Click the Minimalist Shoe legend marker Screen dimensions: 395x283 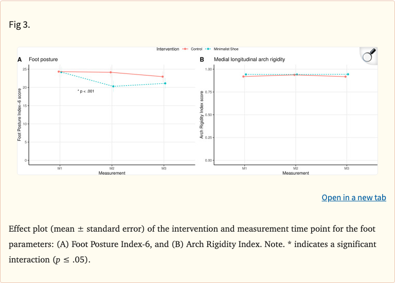point(209,49)
